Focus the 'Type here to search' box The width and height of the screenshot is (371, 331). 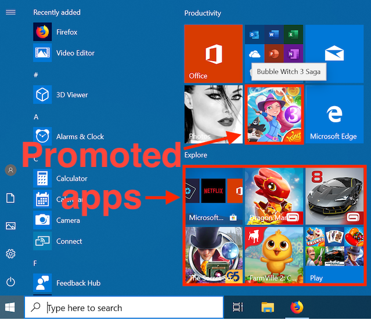click(124, 307)
